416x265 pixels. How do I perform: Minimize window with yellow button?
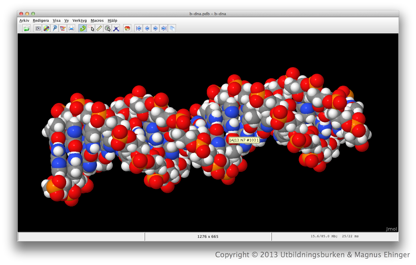point(27,14)
